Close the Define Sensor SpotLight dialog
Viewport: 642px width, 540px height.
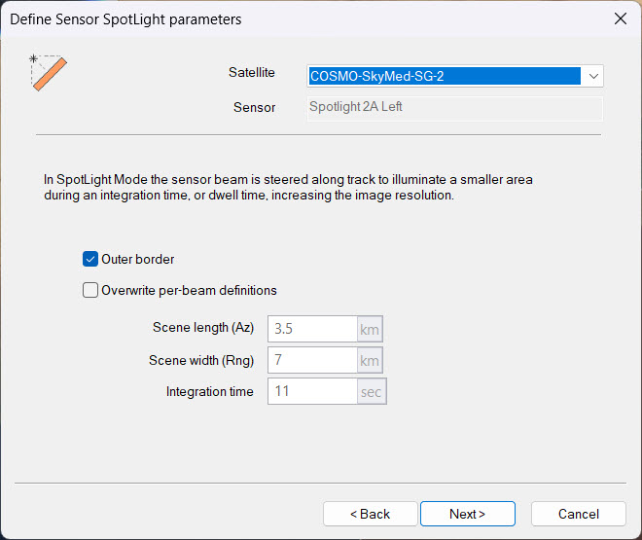pos(620,18)
